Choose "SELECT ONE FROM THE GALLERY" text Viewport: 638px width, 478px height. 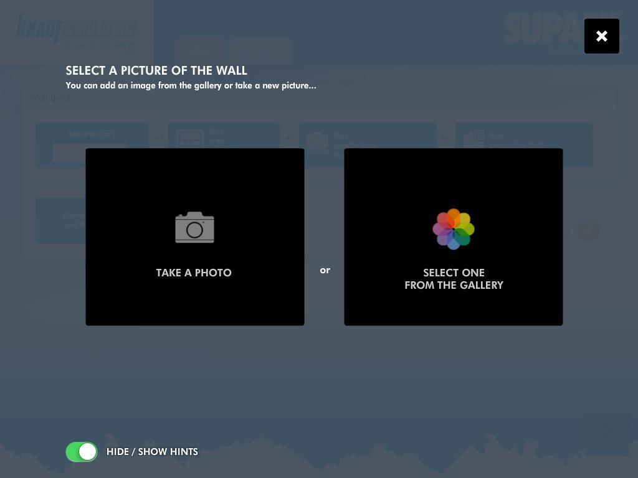[454, 279]
